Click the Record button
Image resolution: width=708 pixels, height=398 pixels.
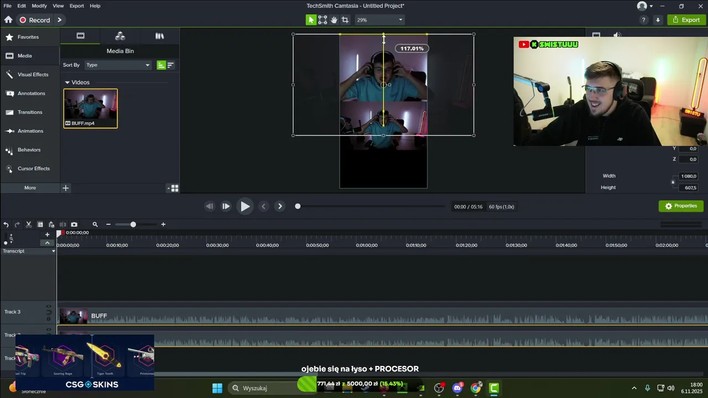(34, 20)
